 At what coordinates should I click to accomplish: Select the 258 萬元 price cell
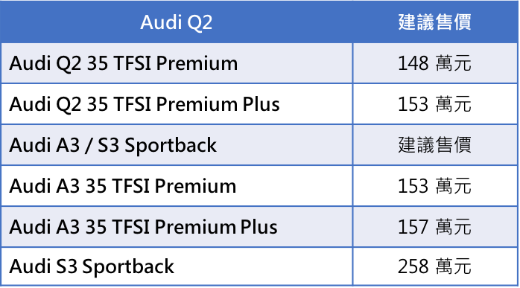[435, 266]
